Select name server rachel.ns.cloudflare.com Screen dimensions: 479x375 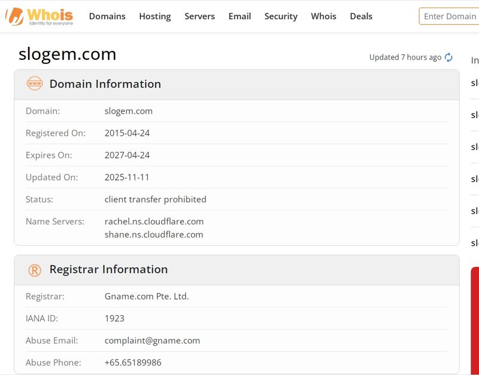click(154, 221)
